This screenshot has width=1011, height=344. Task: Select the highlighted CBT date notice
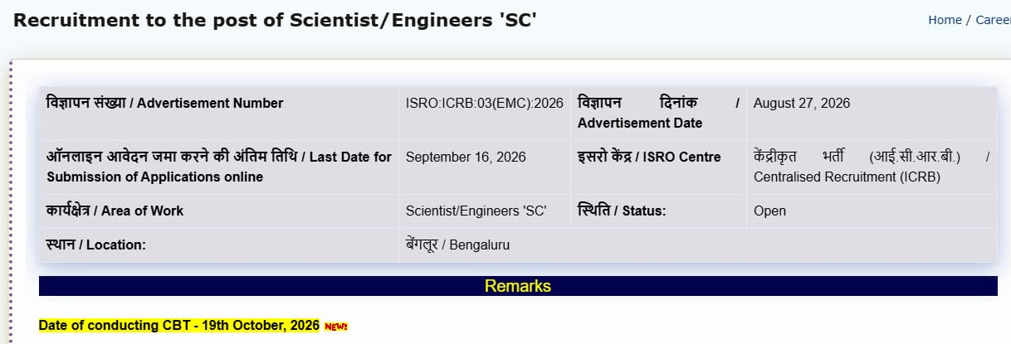pos(179,325)
